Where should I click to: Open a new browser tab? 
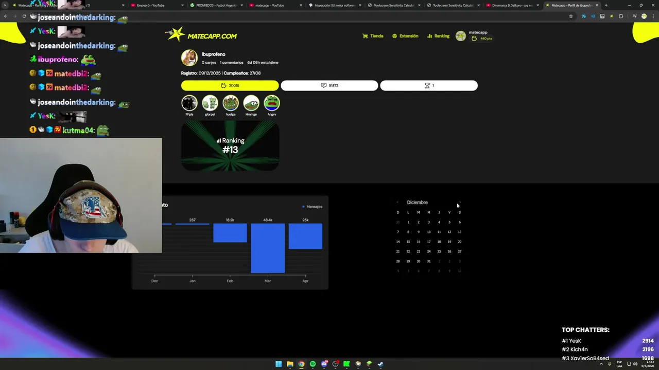606,5
